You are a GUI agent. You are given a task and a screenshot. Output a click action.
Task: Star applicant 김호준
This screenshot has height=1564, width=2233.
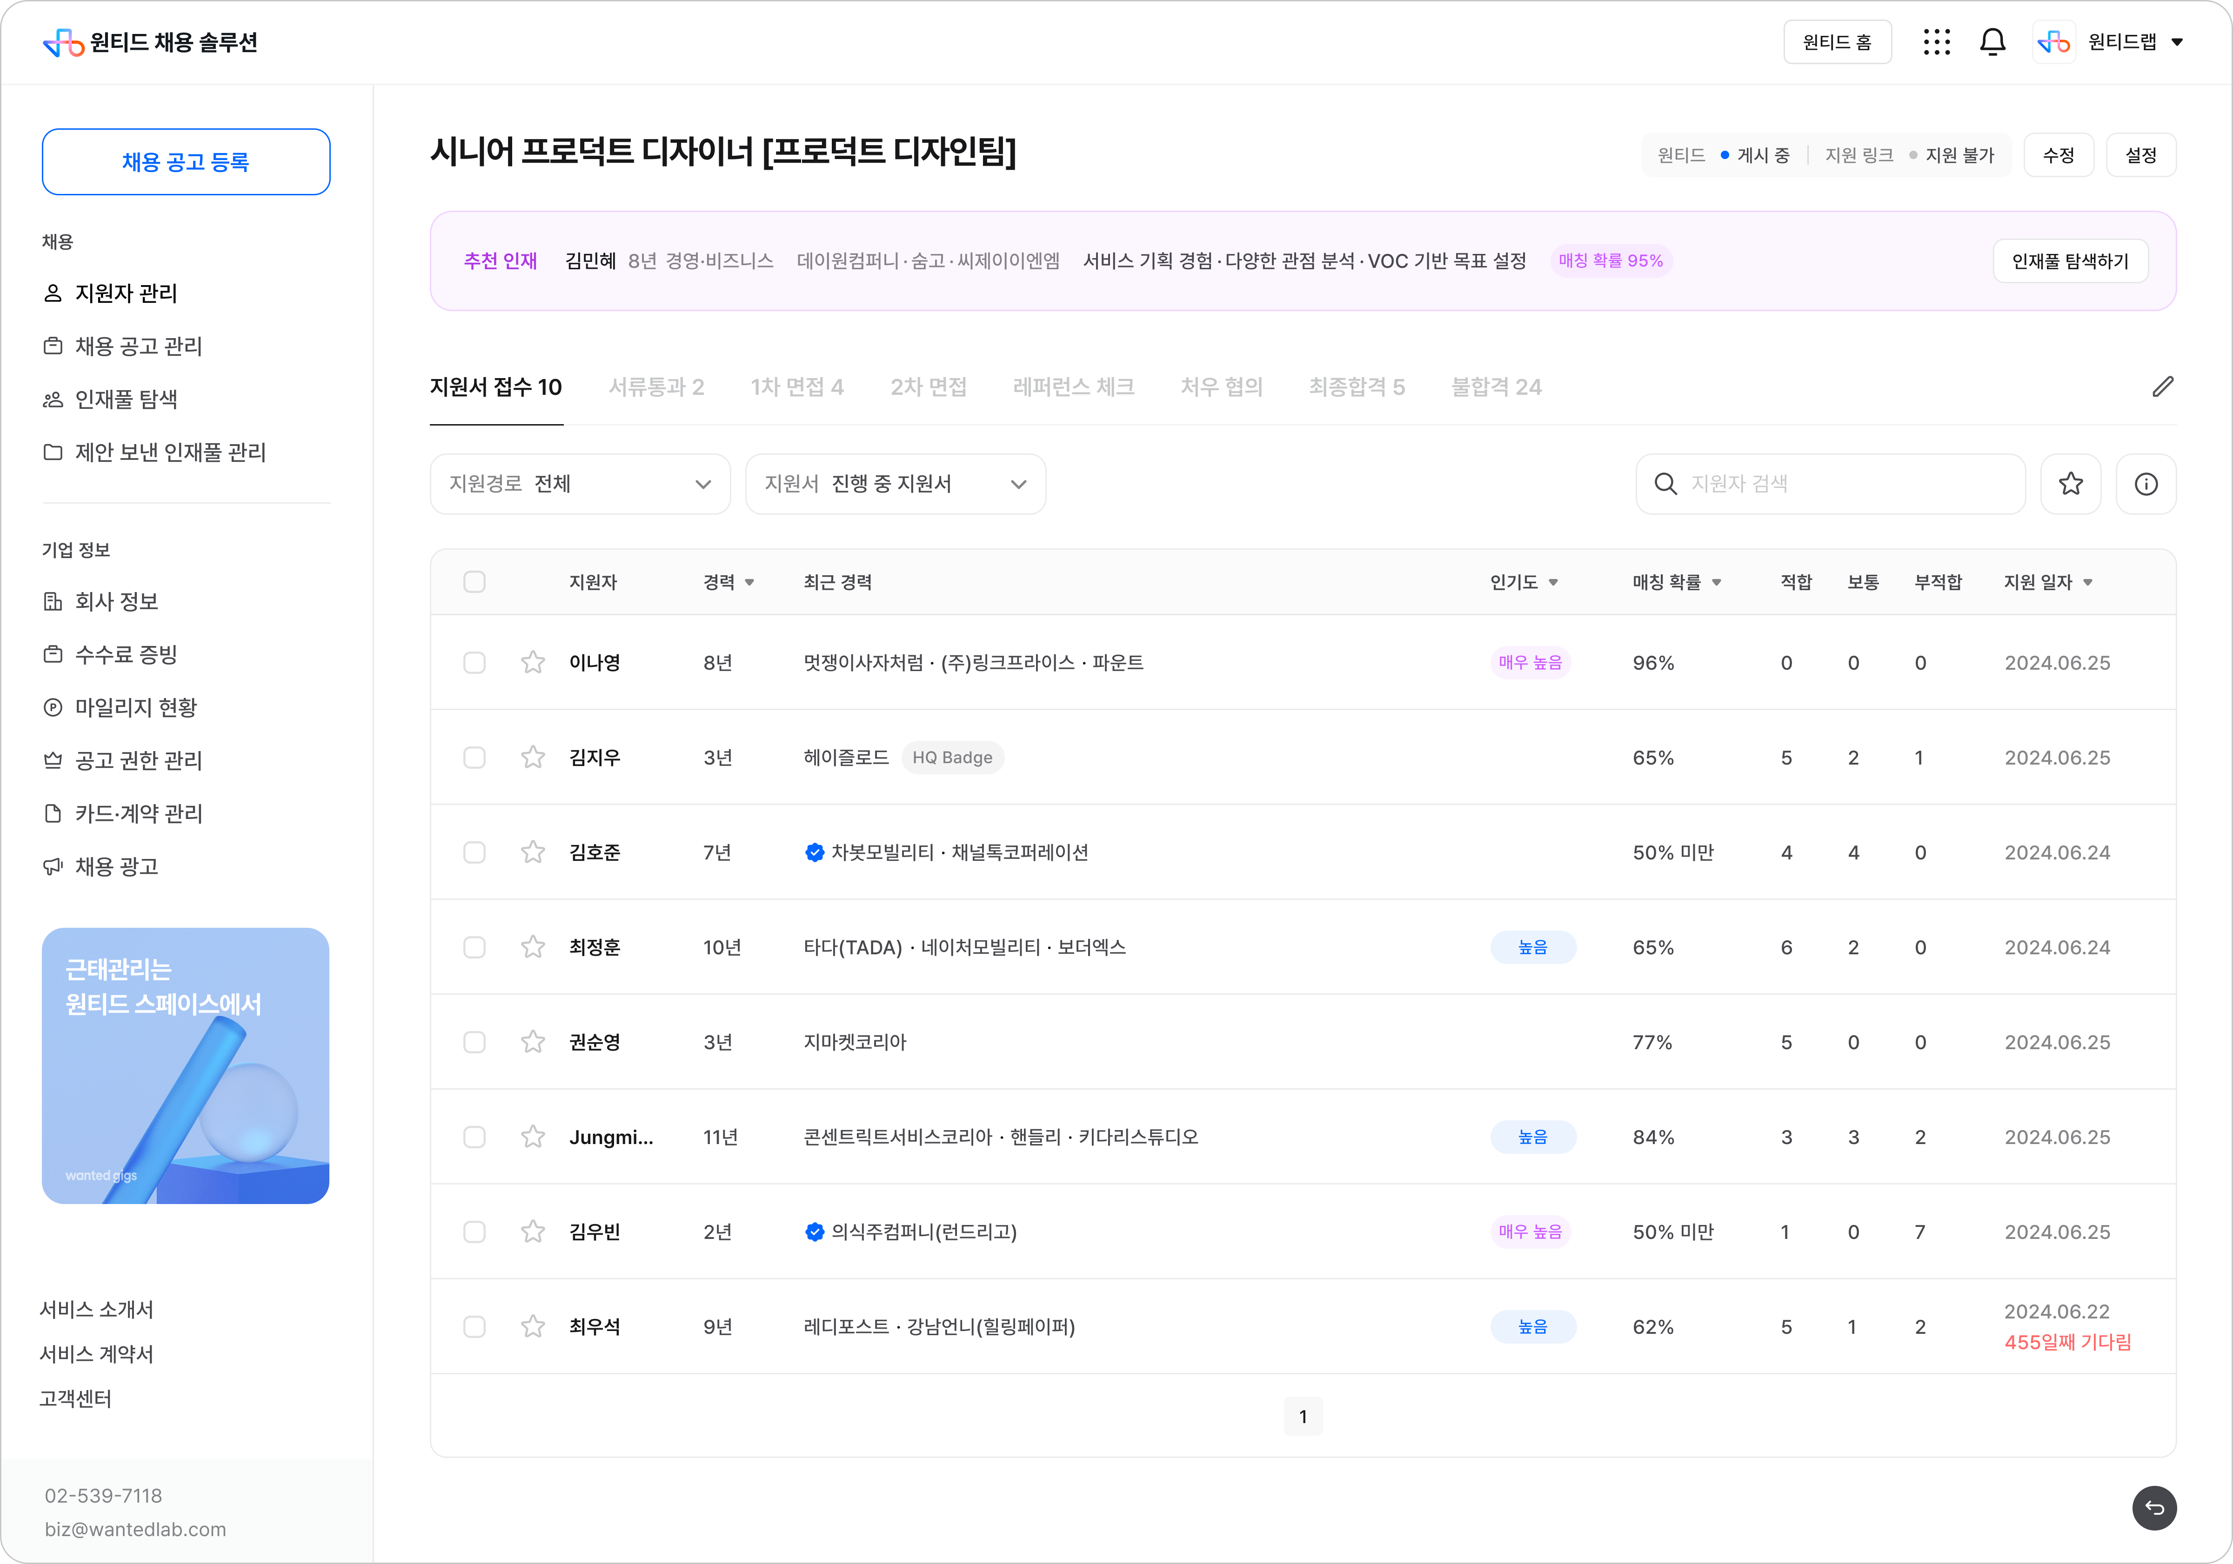[533, 852]
